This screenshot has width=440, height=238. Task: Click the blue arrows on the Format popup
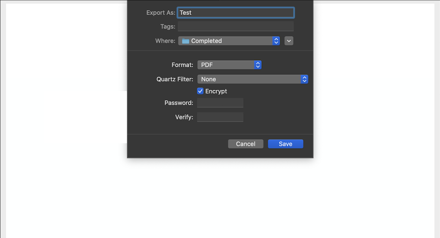258,65
